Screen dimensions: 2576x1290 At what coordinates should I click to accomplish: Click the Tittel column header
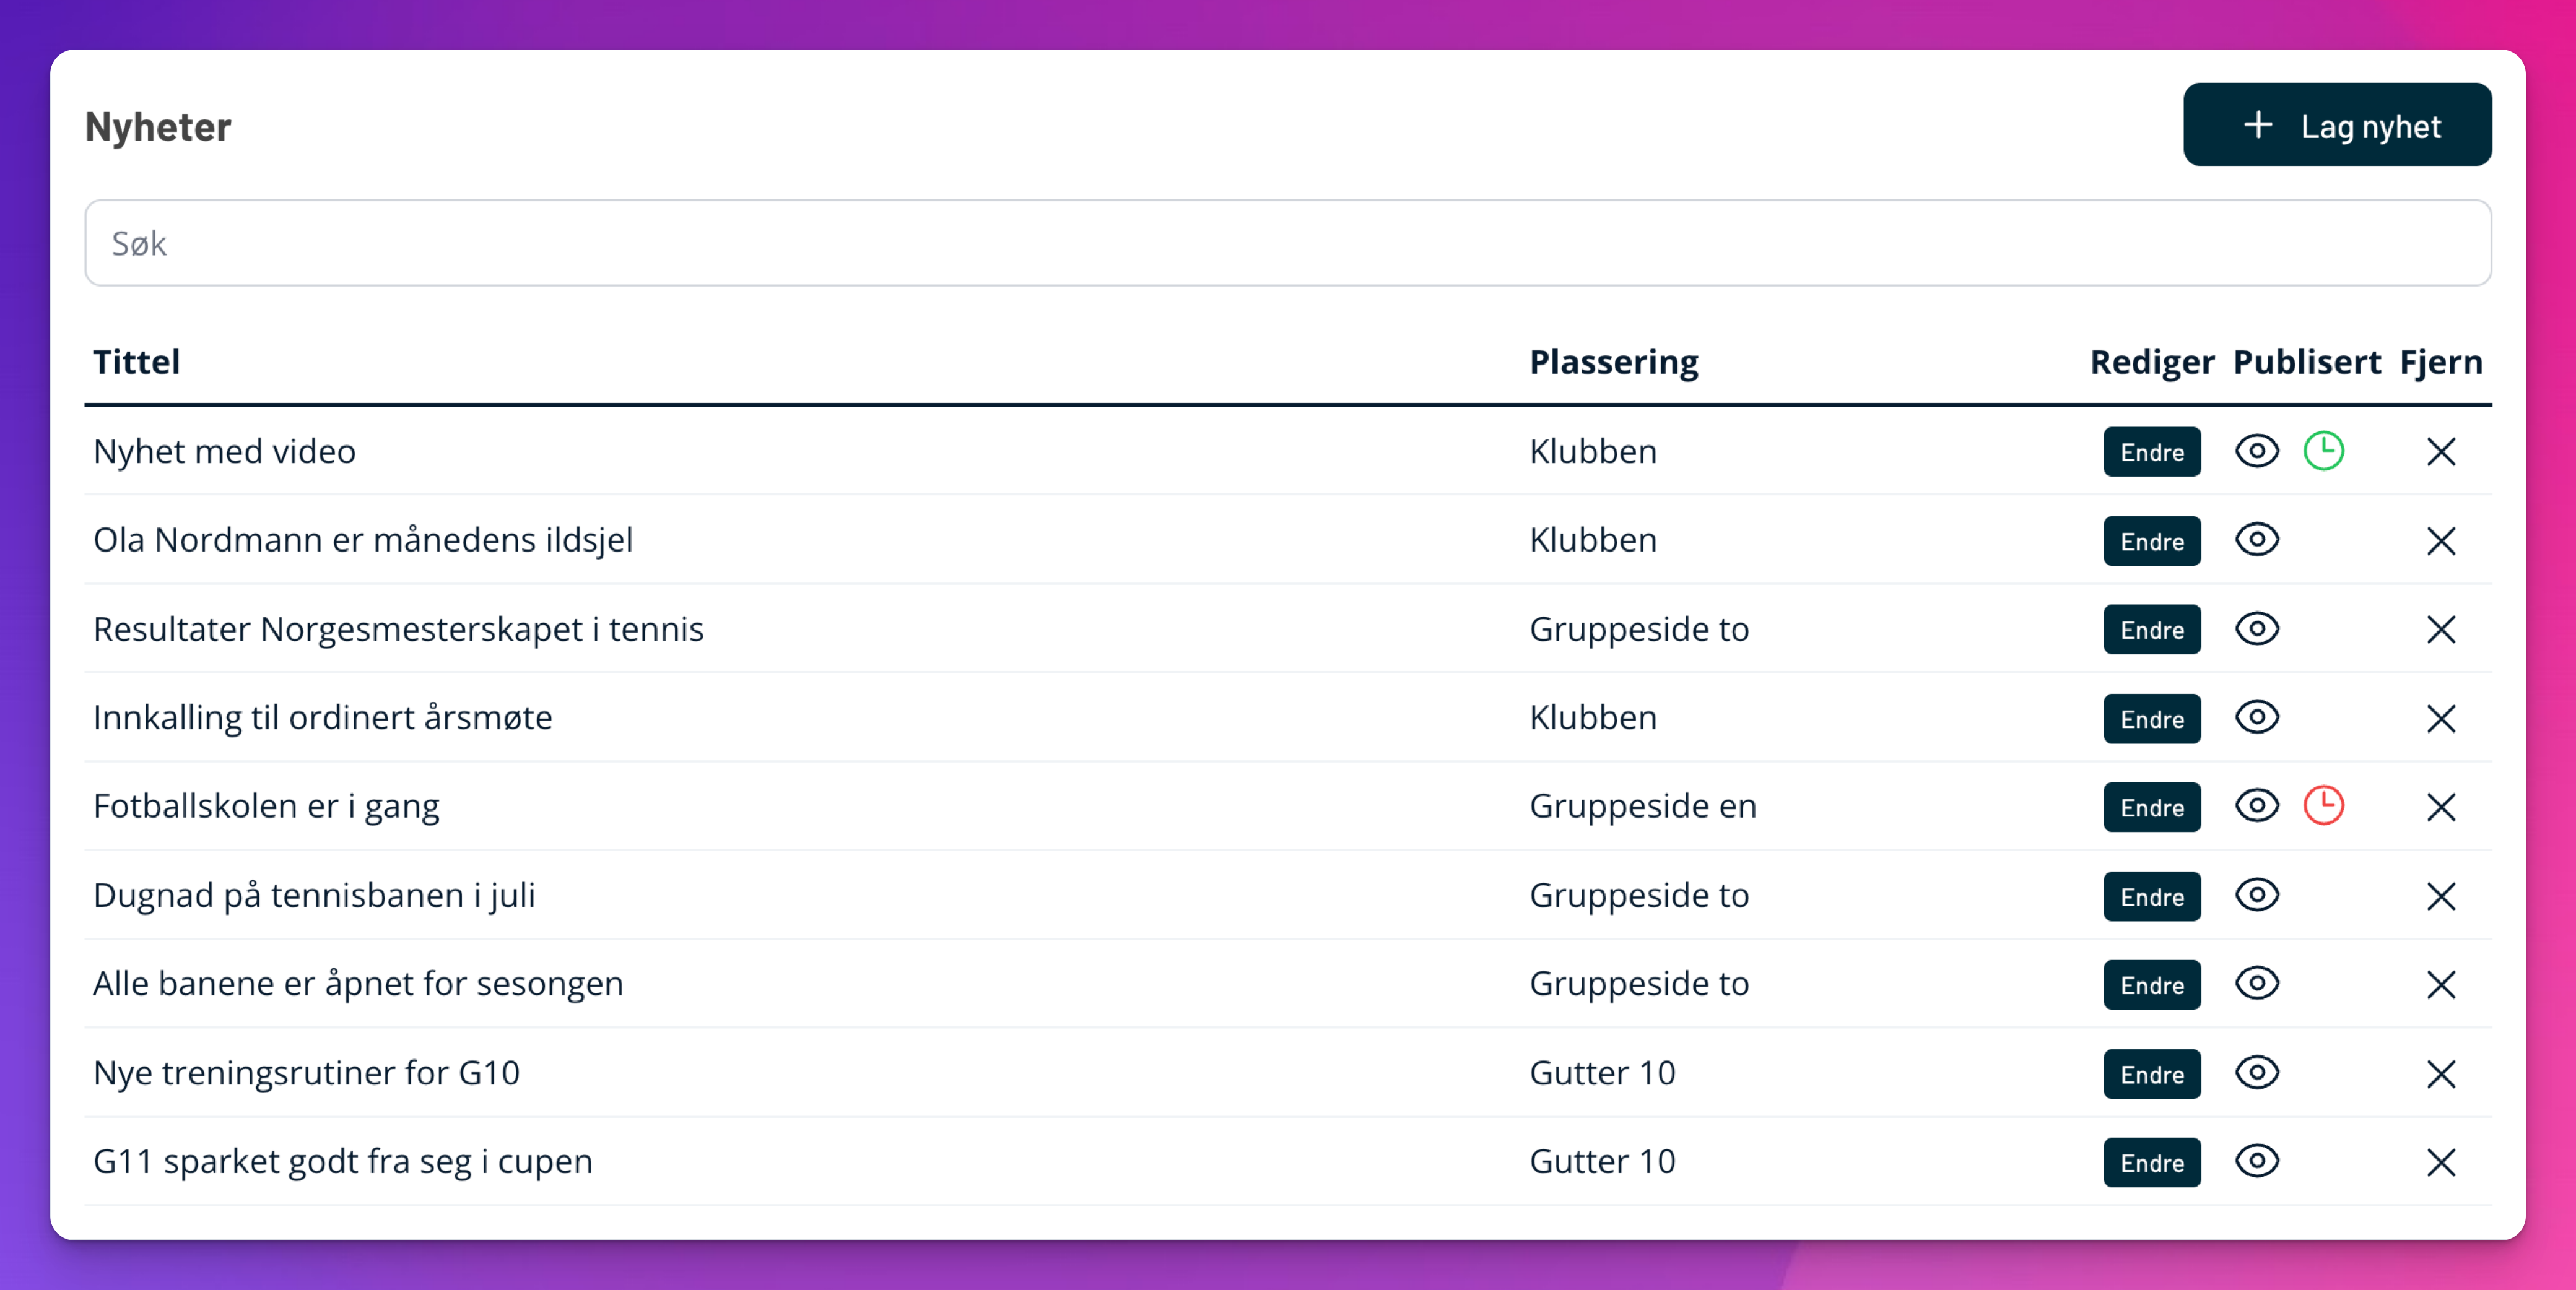(137, 361)
